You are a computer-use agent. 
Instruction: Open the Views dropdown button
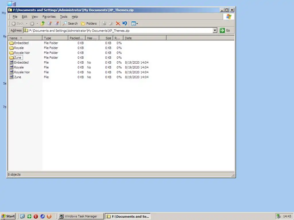pos(134,23)
